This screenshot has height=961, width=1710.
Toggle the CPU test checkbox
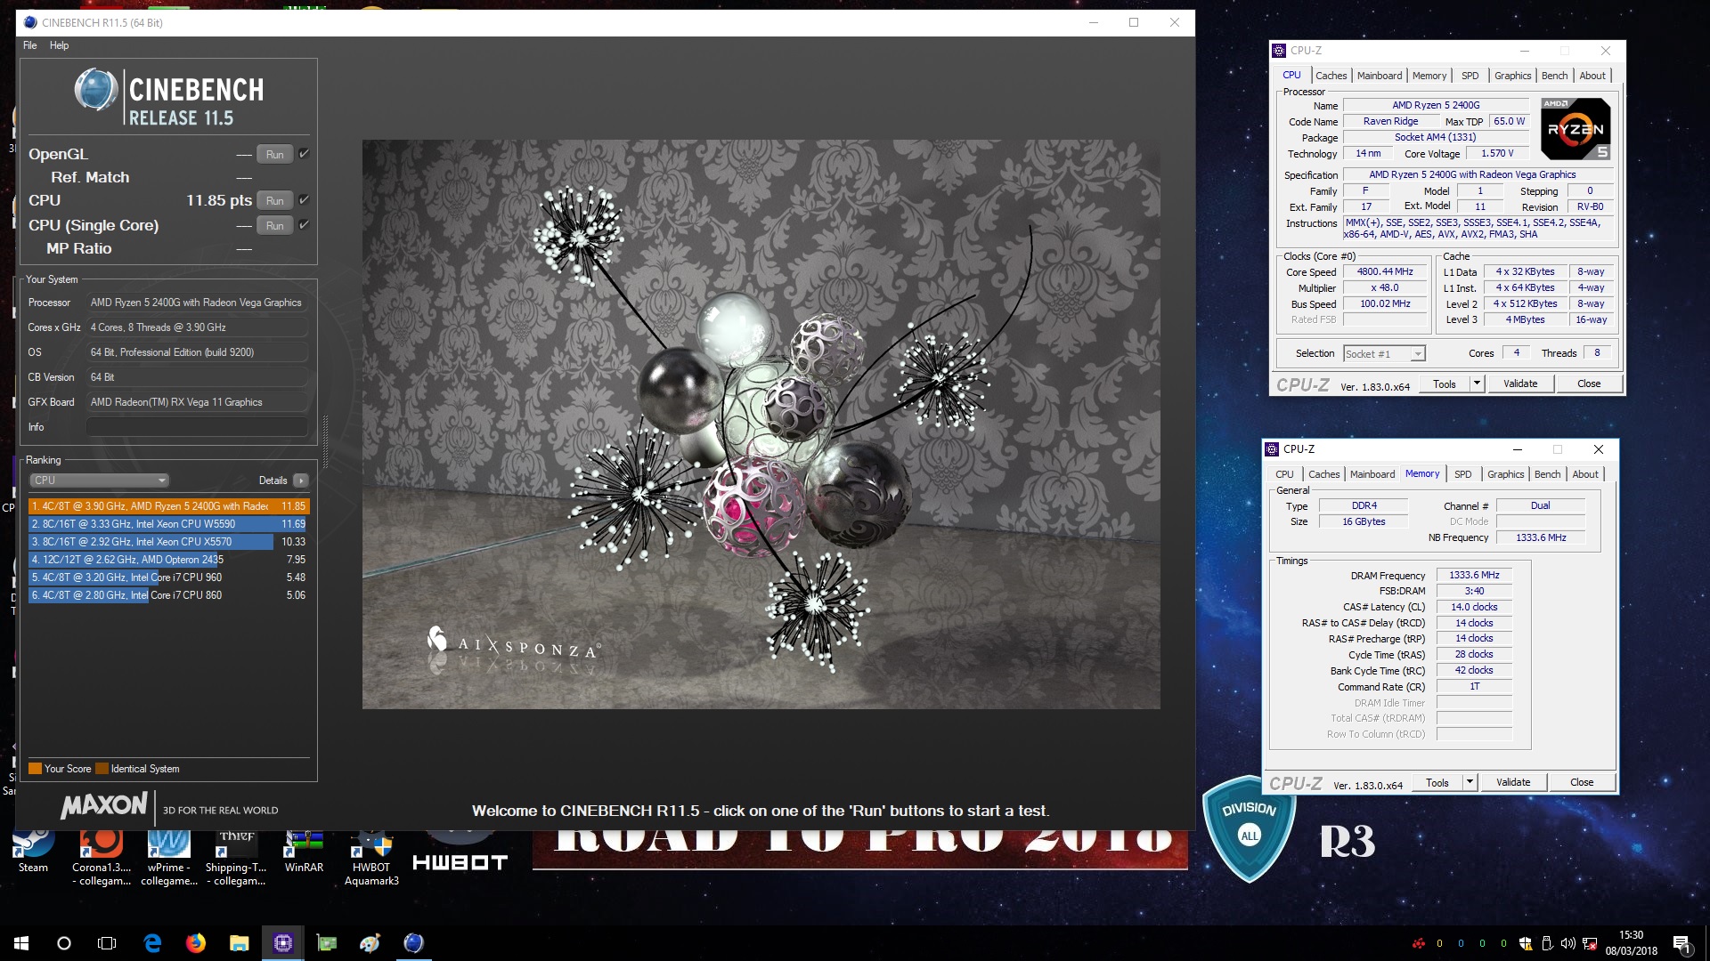click(x=304, y=199)
